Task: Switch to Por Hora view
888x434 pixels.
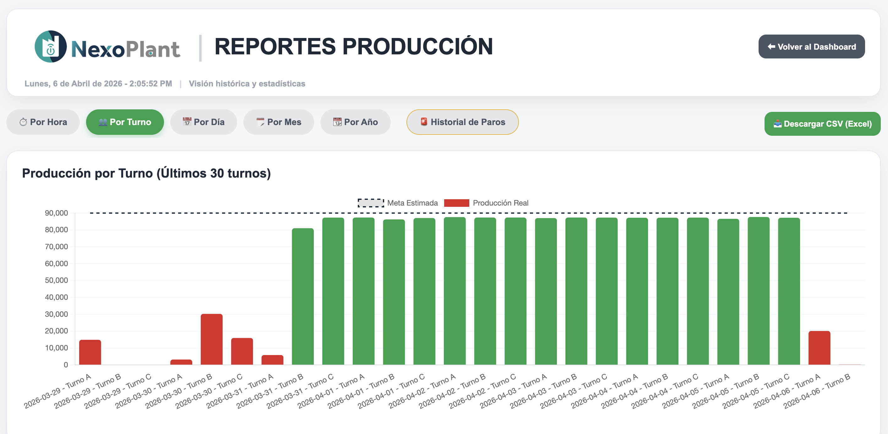Action: [43, 122]
